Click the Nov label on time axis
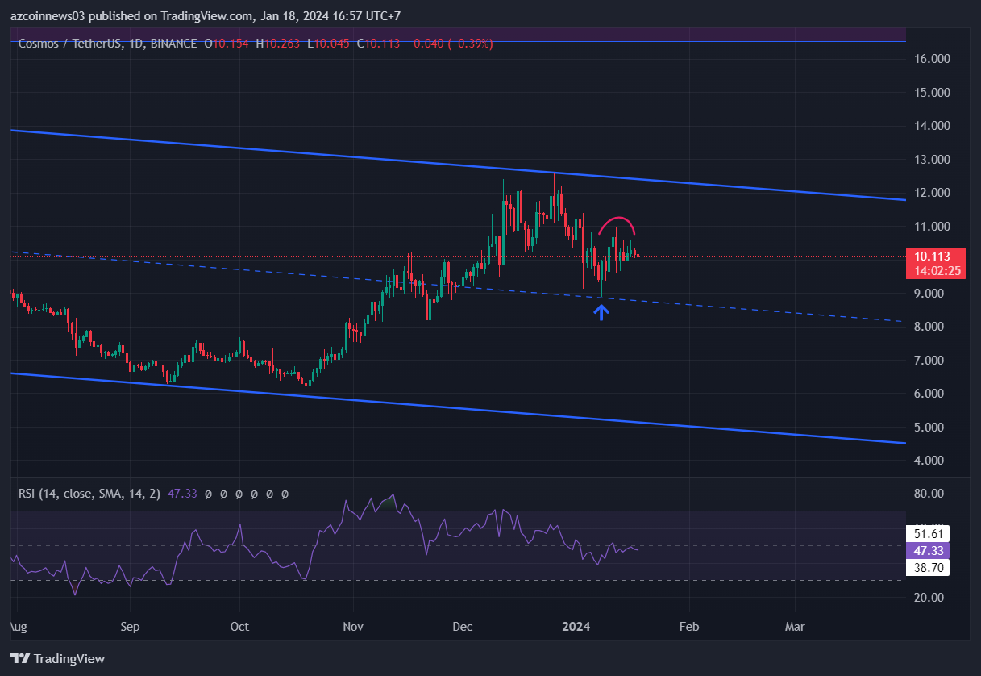Viewport: 981px width, 676px height. click(353, 627)
